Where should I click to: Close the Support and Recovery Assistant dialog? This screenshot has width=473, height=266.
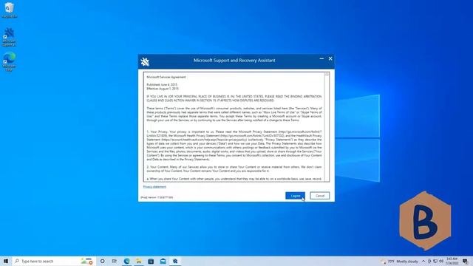(x=330, y=58)
